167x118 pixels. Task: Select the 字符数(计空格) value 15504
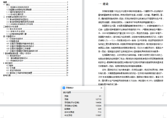[98, 106]
